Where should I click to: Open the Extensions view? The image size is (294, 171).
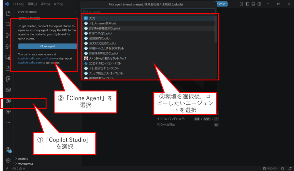[x=8, y=68]
